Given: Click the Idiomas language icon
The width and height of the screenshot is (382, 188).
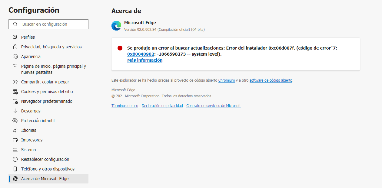Looking at the screenshot, I should [15, 130].
